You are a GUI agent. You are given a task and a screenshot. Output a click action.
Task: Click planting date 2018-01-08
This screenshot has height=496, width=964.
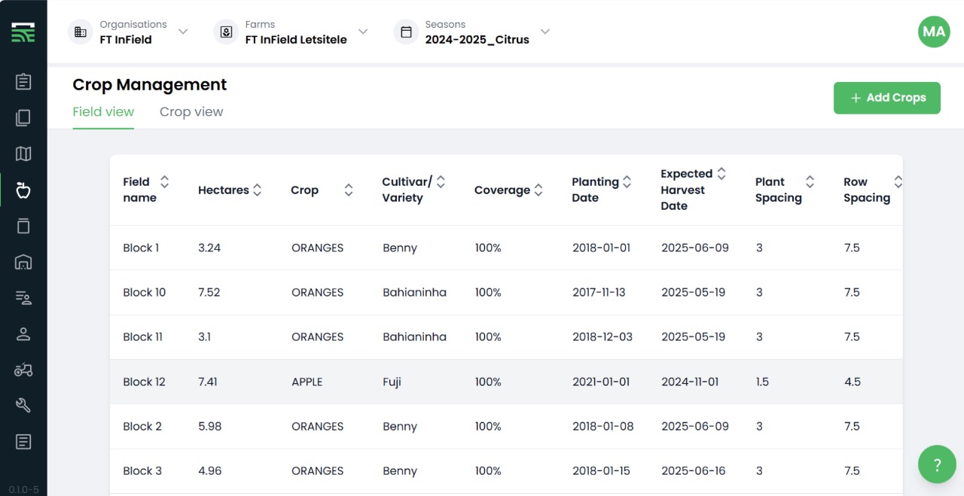coord(603,426)
